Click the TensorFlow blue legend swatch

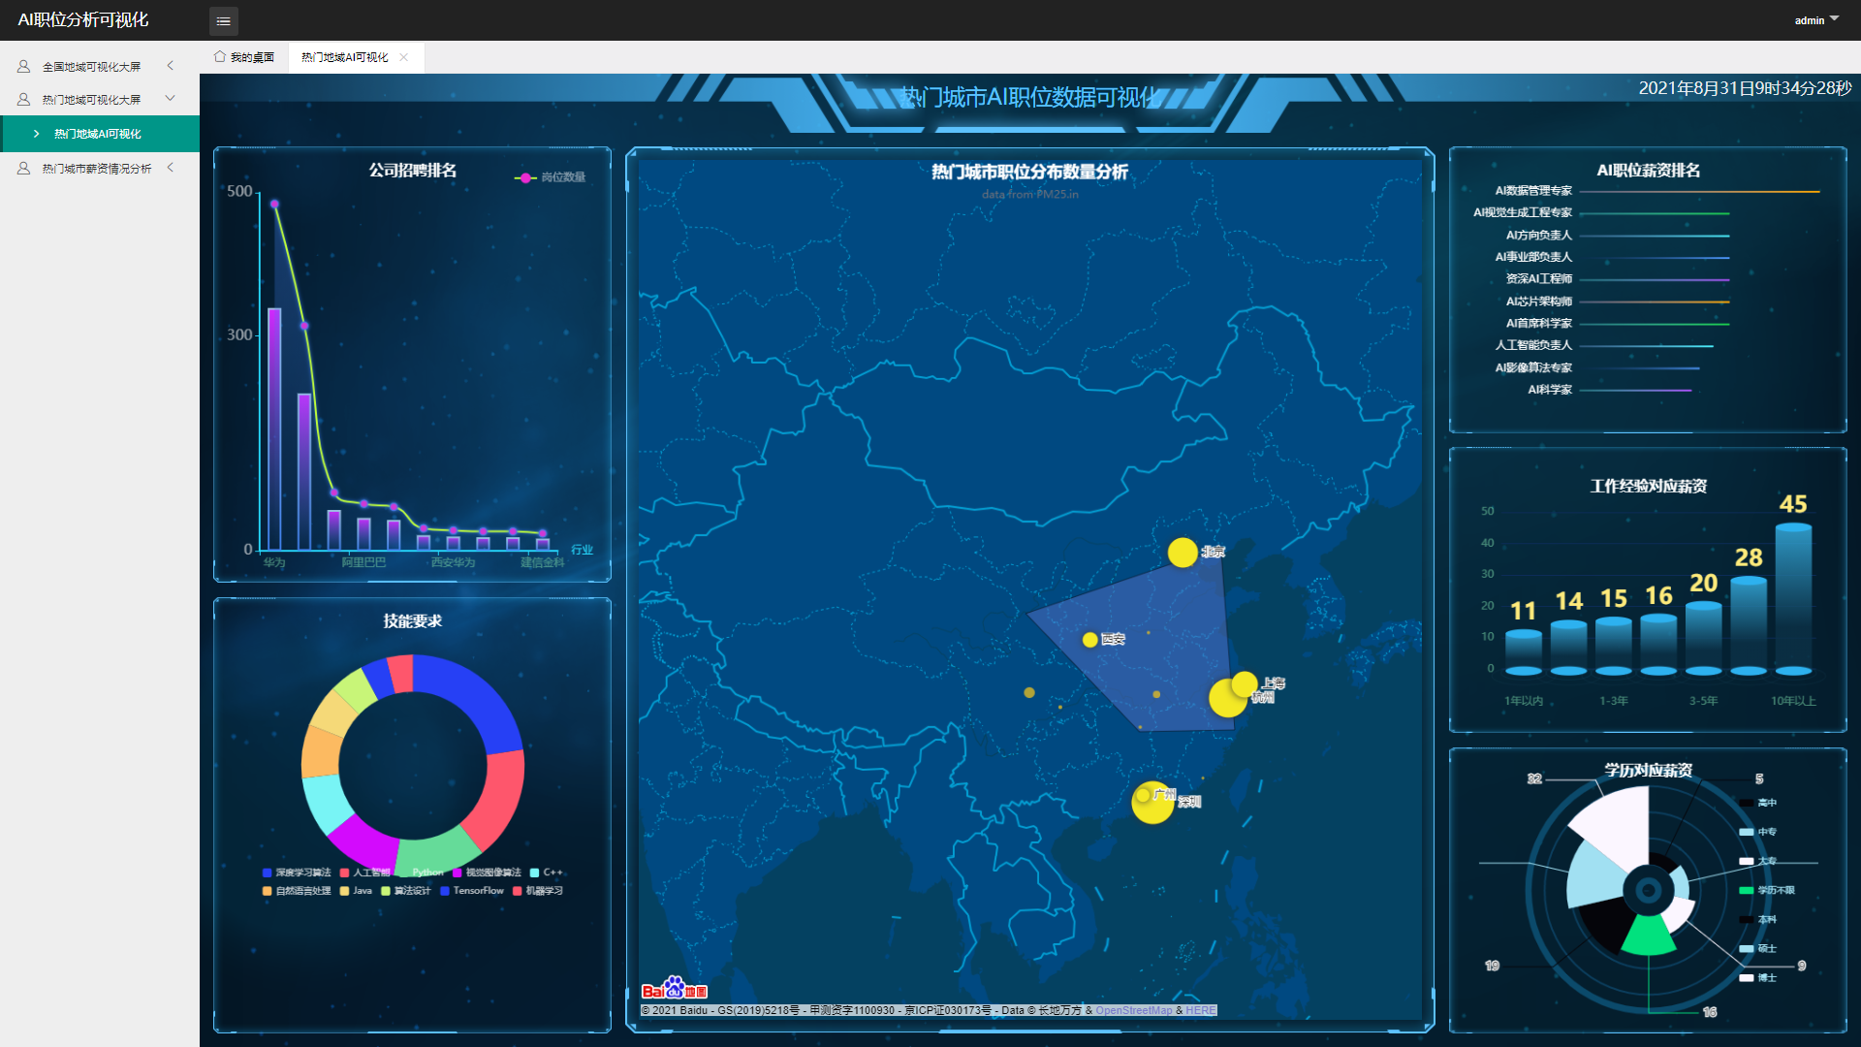pyautogui.click(x=445, y=891)
